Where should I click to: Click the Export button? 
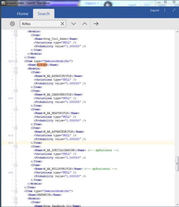tap(154, 10)
